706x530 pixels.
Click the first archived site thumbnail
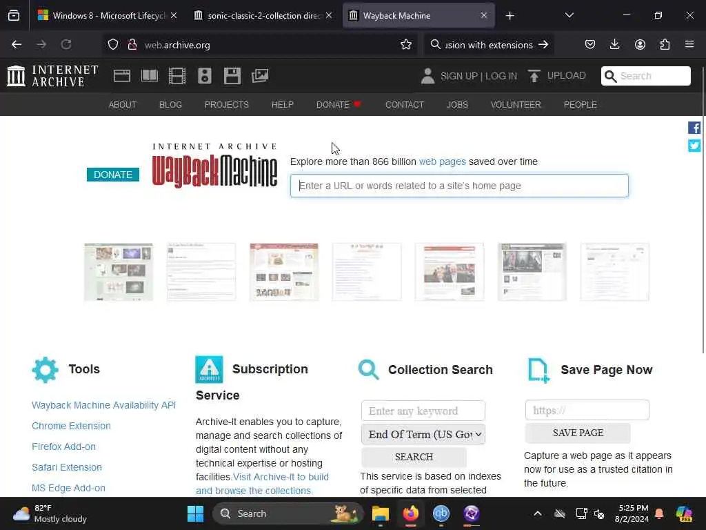click(x=119, y=272)
